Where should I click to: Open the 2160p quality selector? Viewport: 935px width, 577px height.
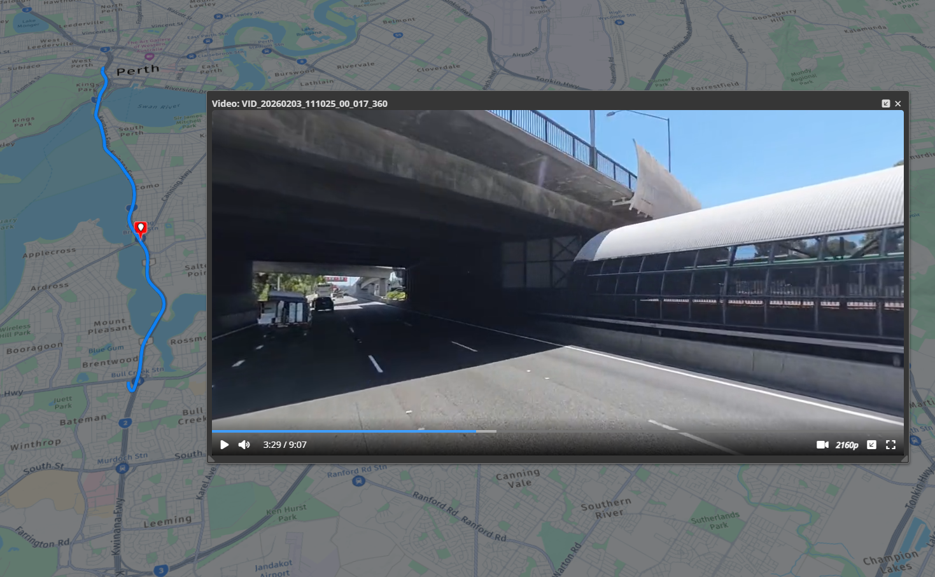click(x=847, y=445)
